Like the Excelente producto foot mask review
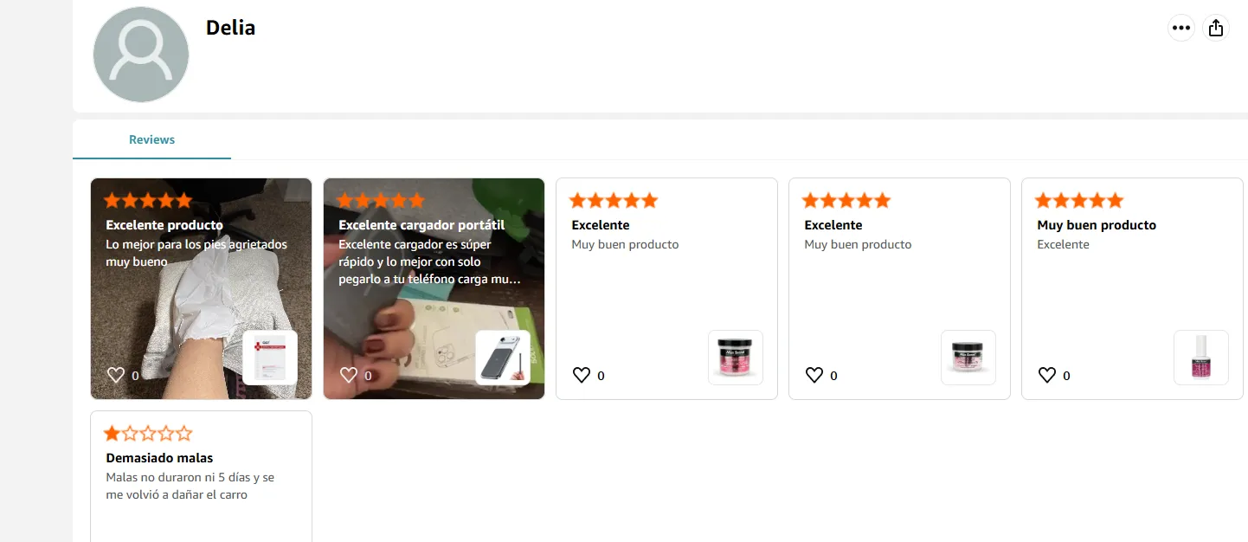This screenshot has width=1248, height=542. (116, 375)
